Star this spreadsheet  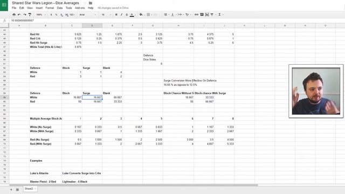[x=85, y=3]
